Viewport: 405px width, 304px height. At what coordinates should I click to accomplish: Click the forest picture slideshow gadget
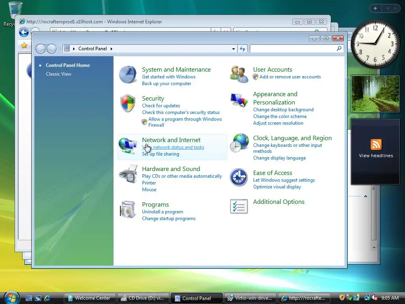pos(375,93)
